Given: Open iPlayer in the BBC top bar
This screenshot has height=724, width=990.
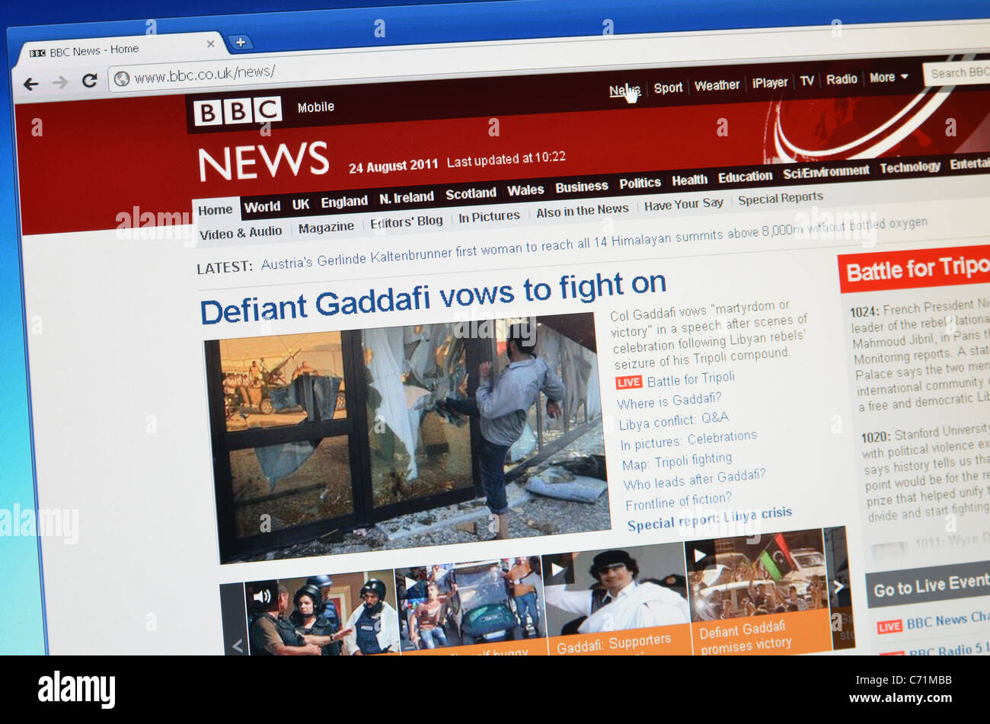Looking at the screenshot, I should [770, 83].
